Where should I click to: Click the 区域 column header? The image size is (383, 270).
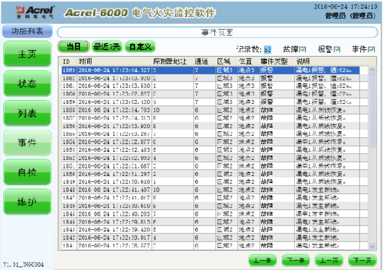[227, 61]
